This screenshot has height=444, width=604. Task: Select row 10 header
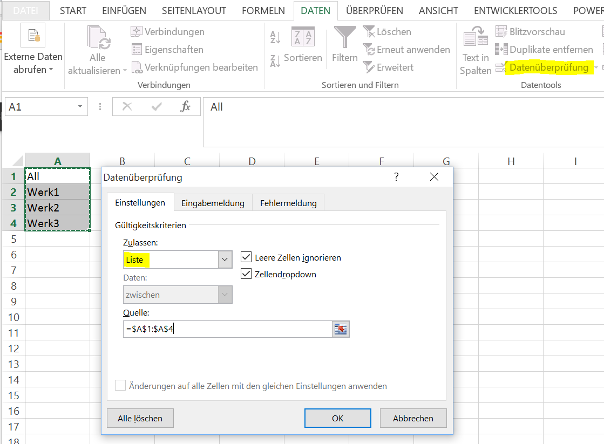coord(13,317)
